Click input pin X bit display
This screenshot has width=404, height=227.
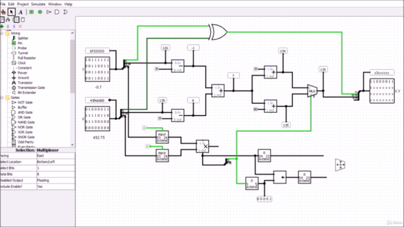97,119
